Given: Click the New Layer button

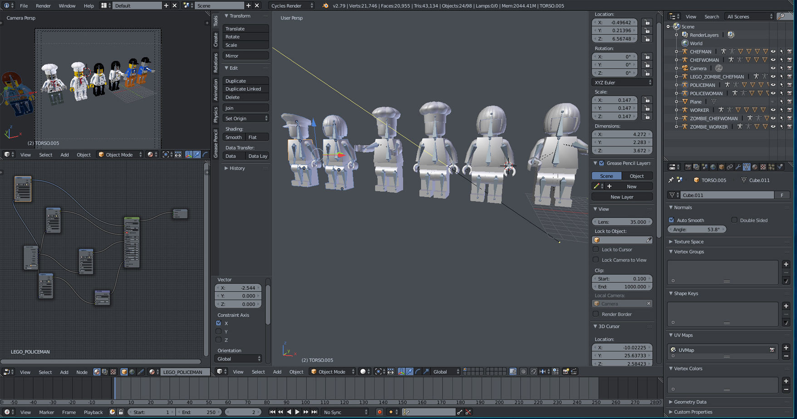Looking at the screenshot, I should (622, 197).
